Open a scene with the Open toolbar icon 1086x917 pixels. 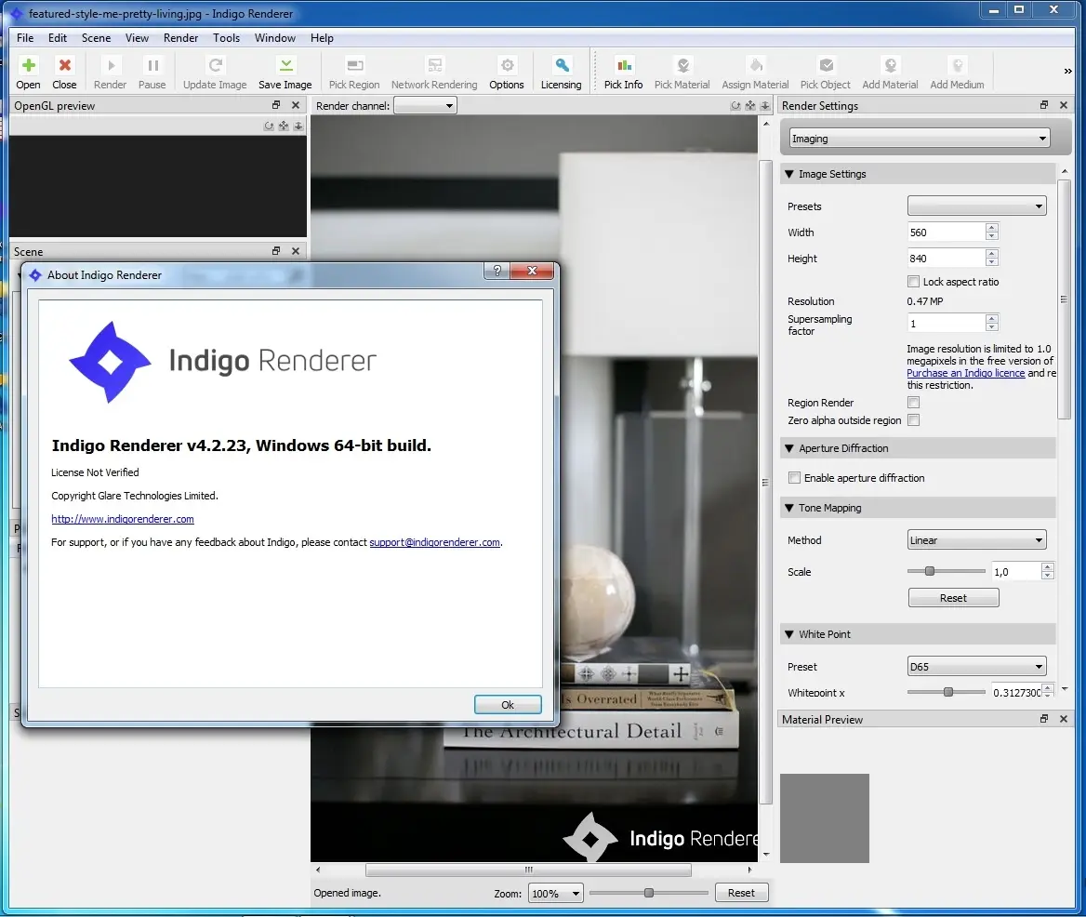[x=28, y=73]
